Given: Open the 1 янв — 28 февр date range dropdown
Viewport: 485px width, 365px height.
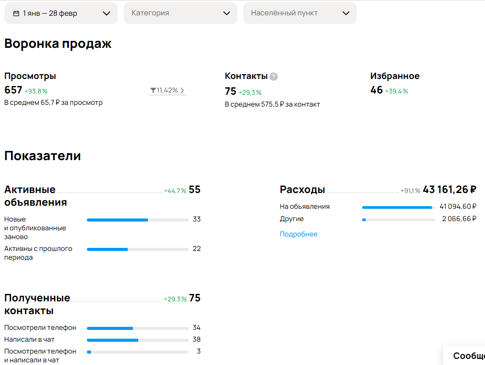Looking at the screenshot, I should (61, 13).
